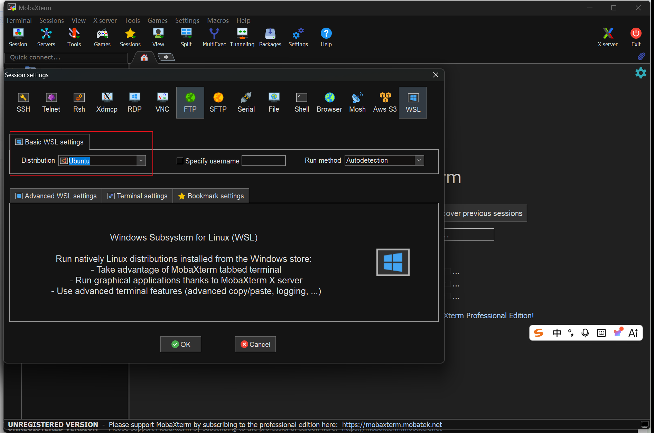
Task: Switch to Terminal settings tab
Action: pyautogui.click(x=138, y=196)
